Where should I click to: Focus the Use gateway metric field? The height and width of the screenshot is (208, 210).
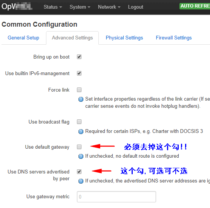coord(116,197)
